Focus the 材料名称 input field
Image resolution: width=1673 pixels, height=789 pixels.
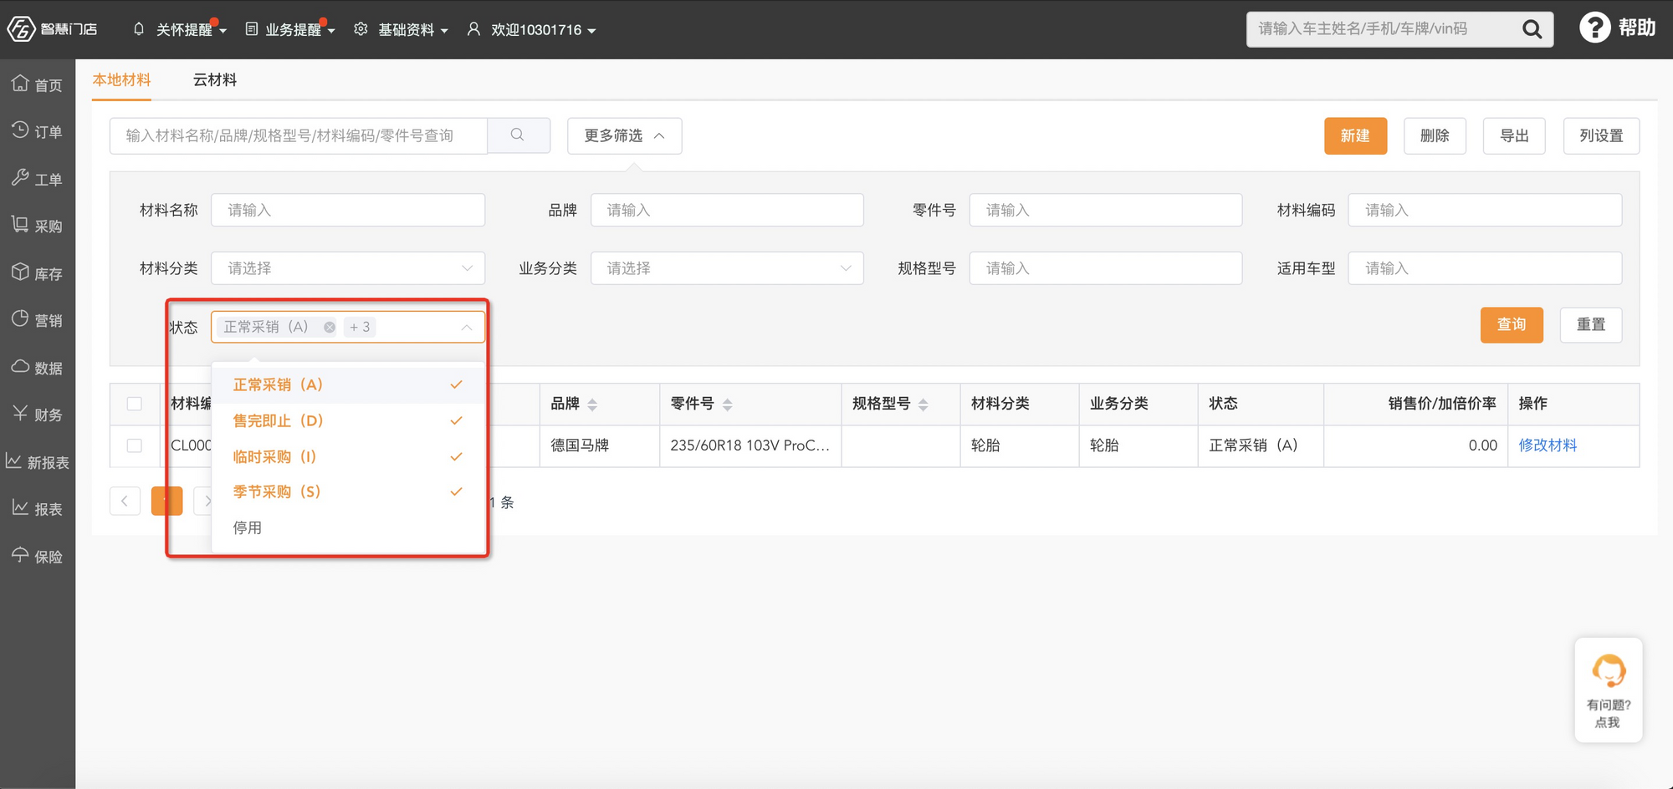tap(348, 210)
